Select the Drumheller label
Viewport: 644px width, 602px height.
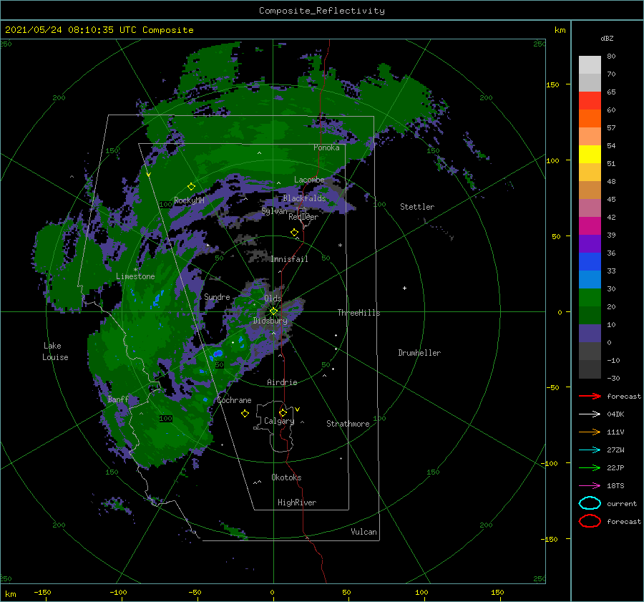[x=419, y=353]
